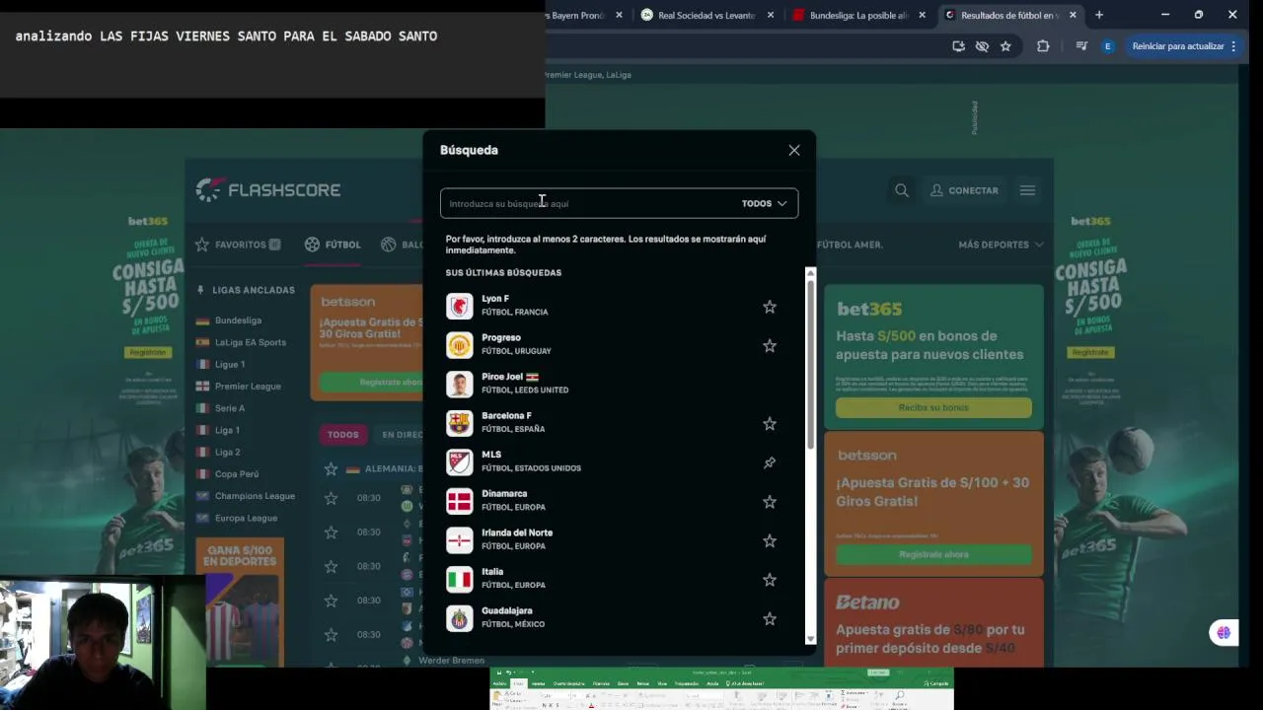Open the Progreso club crest
The image size is (1263, 710).
point(460,344)
